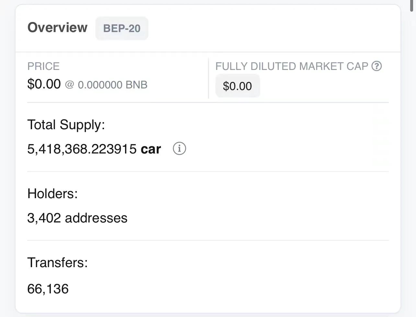Click the Total Supply info icon
The image size is (416, 317).
(179, 149)
